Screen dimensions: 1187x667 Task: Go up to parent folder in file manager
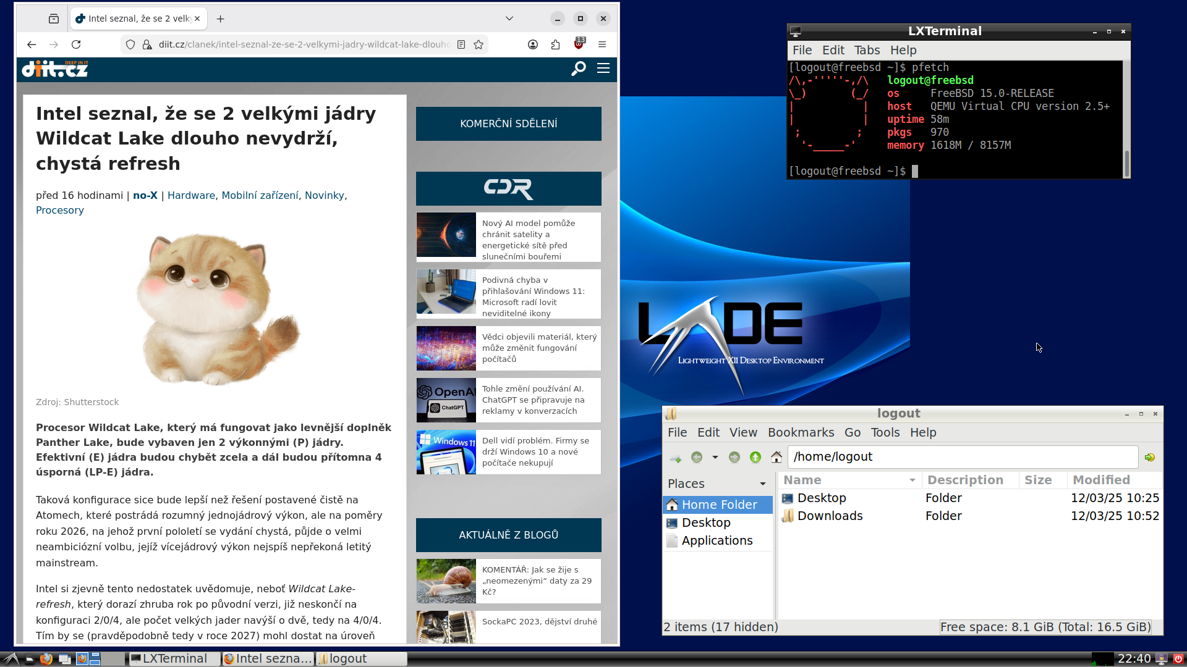click(x=755, y=457)
